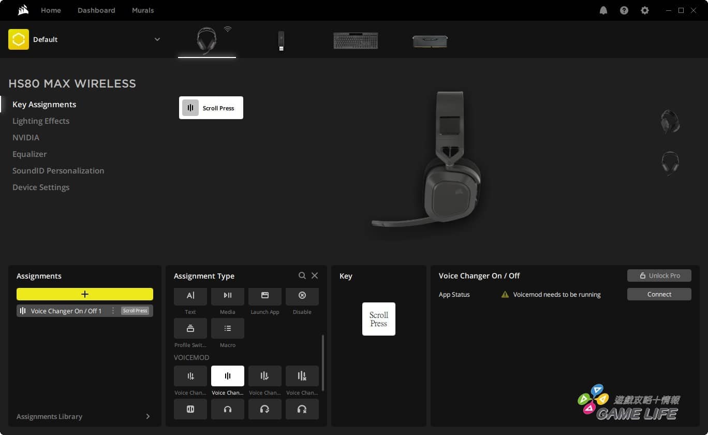The image size is (708, 435).
Task: Open the Equalizer section
Action: coord(30,154)
